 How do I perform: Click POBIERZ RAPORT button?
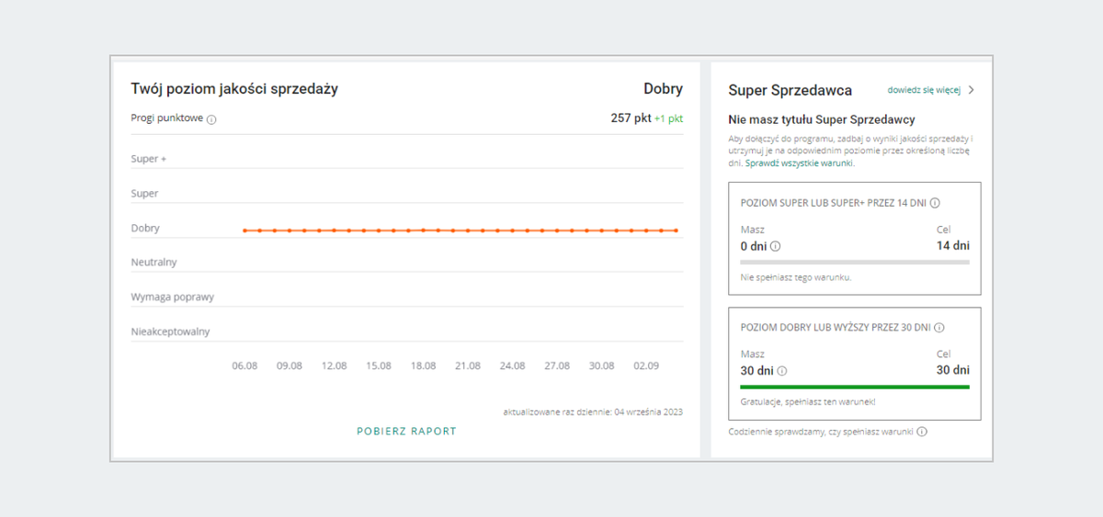(406, 431)
